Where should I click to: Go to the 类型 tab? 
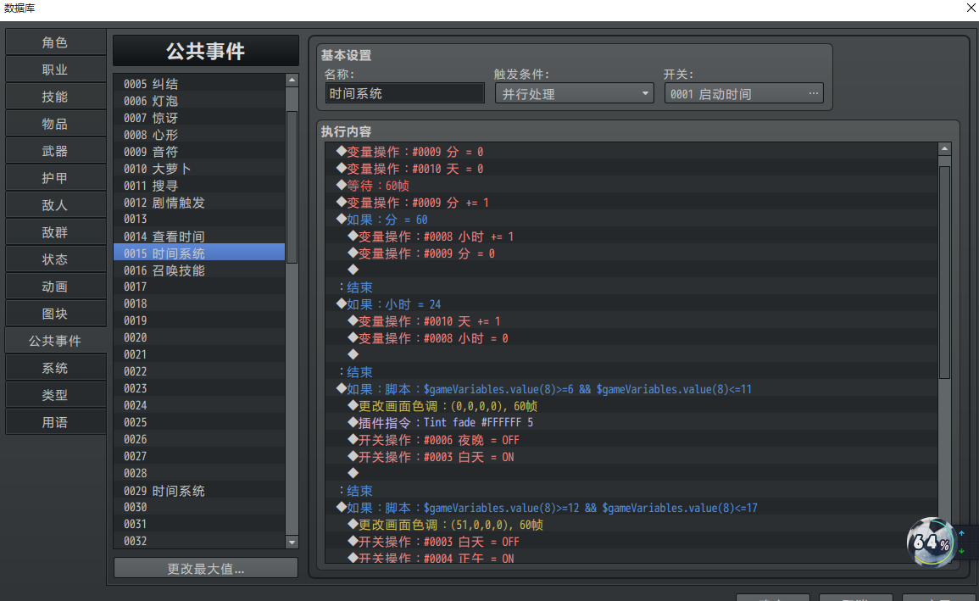56,395
